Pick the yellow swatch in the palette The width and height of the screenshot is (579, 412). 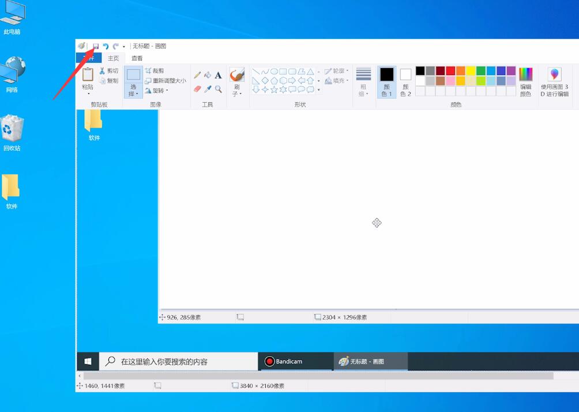[471, 70]
